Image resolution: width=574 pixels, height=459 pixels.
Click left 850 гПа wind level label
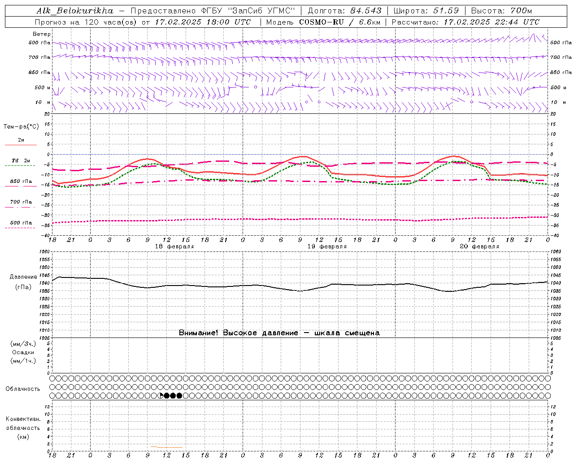[x=39, y=72]
